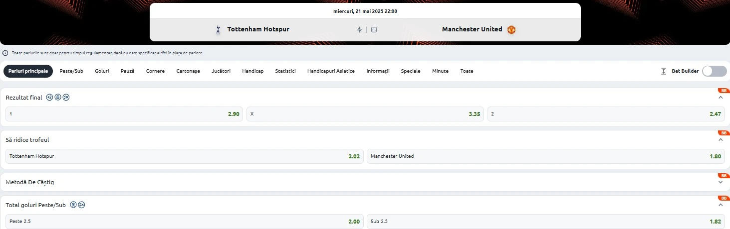Screen dimensions: 730x229
Task: Bet on home win 1 at 2.90
Action: coord(124,114)
